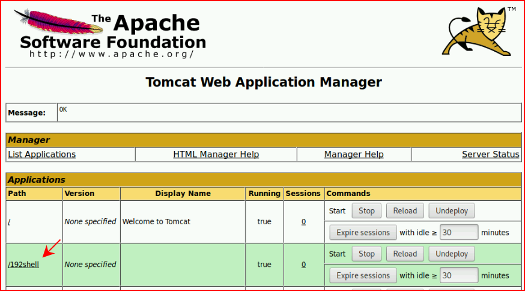Image resolution: width=525 pixels, height=291 pixels.
Task: Open the root "/" application path link
Action: tap(9, 222)
